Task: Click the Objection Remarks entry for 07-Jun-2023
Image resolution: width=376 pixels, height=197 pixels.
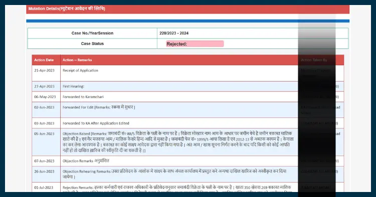Action: click(86, 161)
